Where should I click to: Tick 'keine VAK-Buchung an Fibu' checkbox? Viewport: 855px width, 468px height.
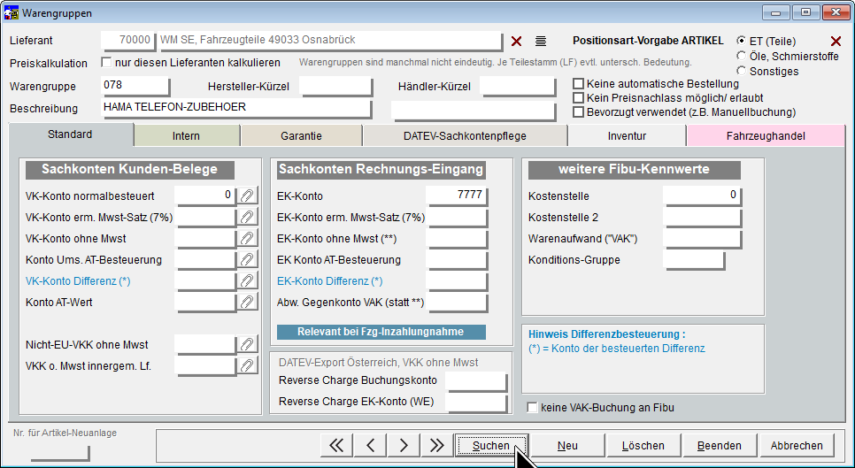coord(533,408)
